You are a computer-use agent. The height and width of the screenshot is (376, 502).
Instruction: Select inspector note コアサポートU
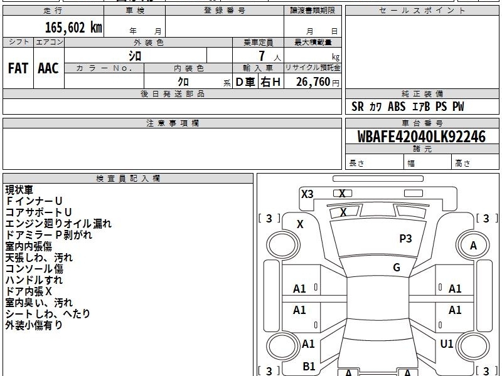pyautogui.click(x=38, y=212)
